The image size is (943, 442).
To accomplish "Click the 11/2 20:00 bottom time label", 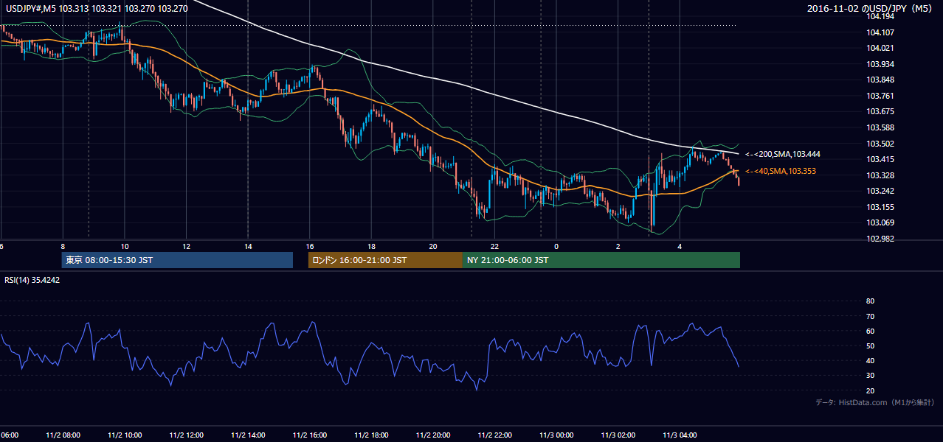I will point(433,435).
